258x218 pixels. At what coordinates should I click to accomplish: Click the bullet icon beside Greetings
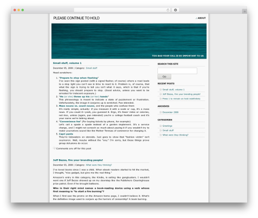(x=160, y=126)
